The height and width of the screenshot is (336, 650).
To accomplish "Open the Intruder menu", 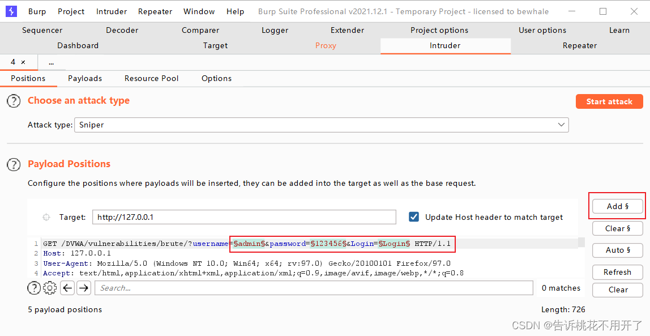I will [x=112, y=11].
